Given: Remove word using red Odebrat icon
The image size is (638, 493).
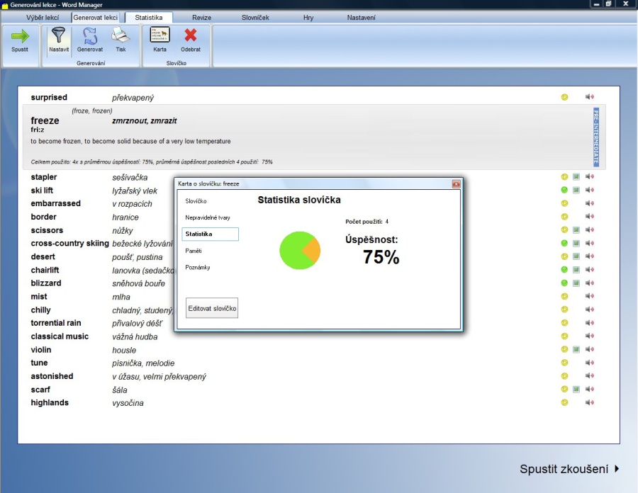Looking at the screenshot, I should point(190,36).
